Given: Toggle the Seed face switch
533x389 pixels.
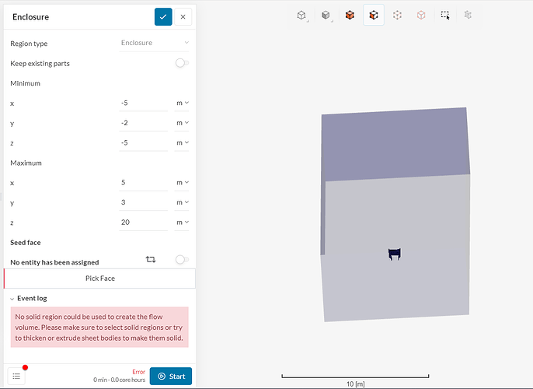Looking at the screenshot, I should tap(182, 260).
